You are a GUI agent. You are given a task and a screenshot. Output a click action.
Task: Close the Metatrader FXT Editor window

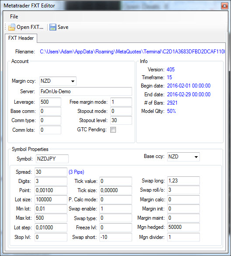point(224,6)
